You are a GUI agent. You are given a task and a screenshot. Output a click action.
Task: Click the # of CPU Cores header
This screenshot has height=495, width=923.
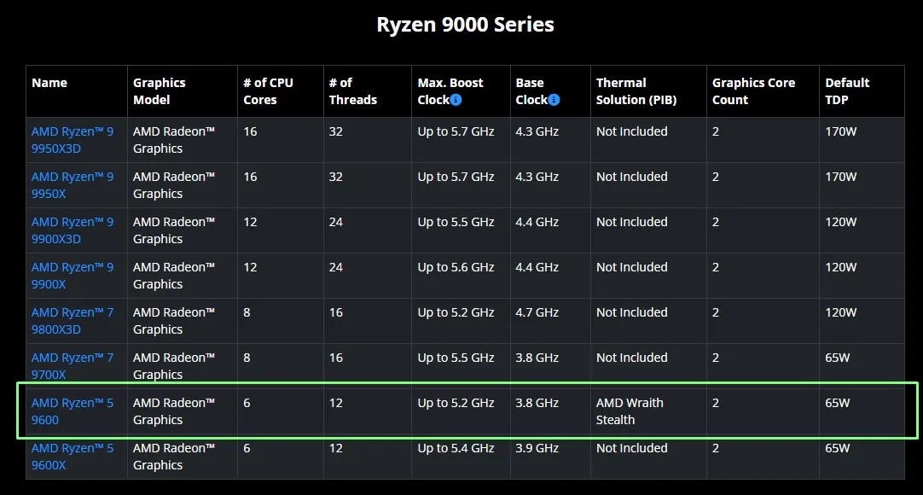(x=268, y=91)
